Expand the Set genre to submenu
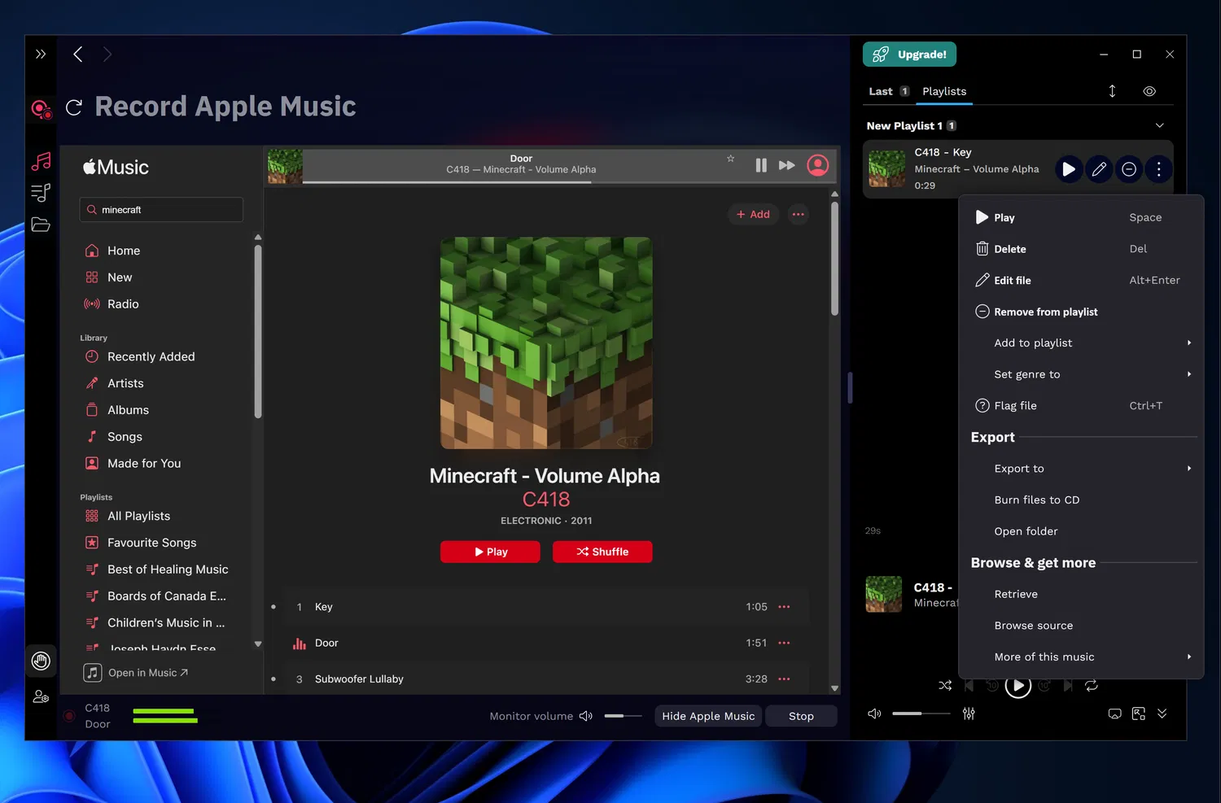Screen dimensions: 1221x803 pos(1079,374)
